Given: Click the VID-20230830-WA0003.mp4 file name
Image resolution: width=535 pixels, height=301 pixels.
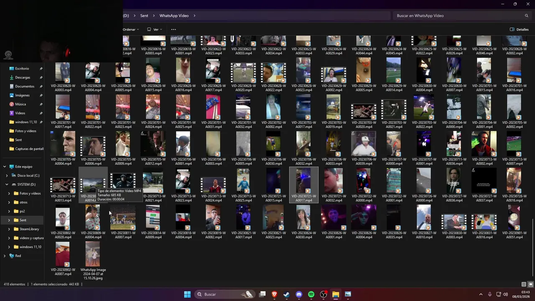Looking at the screenshot, I should (x=454, y=235).
